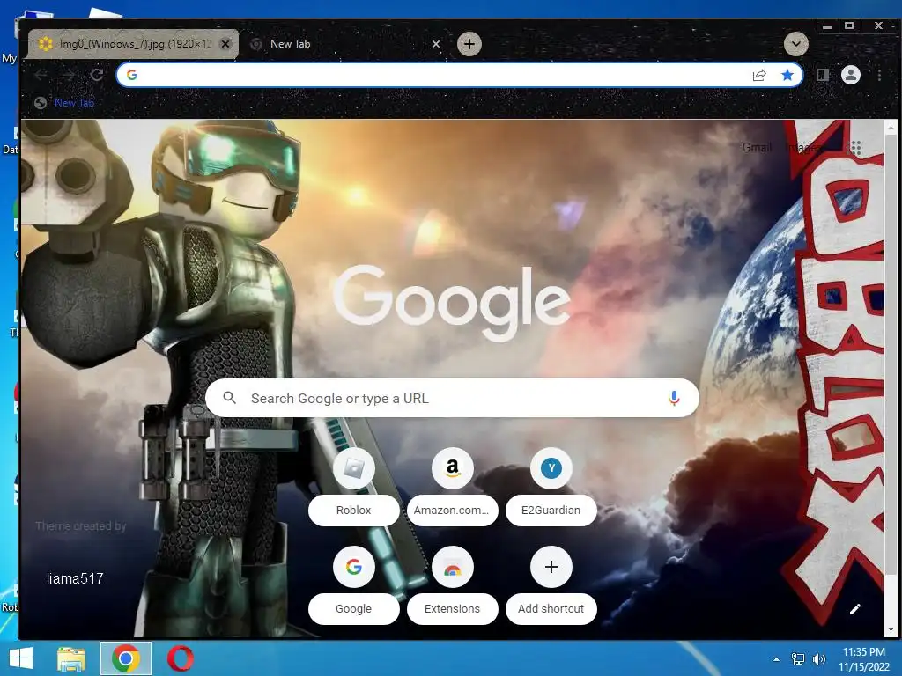Click the browser forward arrow
Viewport: 902px width, 676px height.
click(x=69, y=75)
